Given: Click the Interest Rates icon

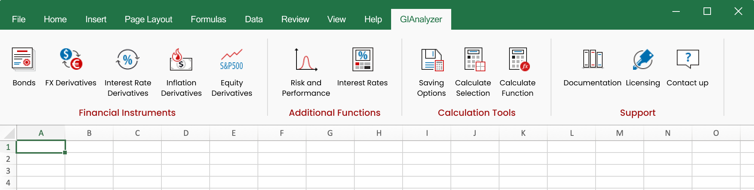Looking at the screenshot, I should click(x=362, y=59).
